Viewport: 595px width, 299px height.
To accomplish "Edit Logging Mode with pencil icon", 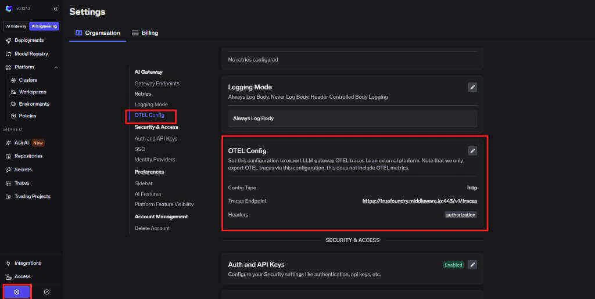I will (472, 87).
